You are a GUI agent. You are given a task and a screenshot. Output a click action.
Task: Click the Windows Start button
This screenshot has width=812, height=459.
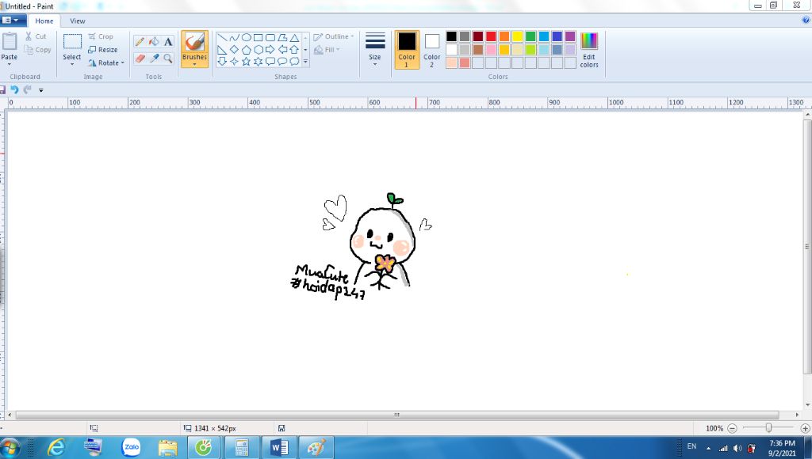[x=10, y=448]
